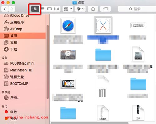Switch to column view
The height and width of the screenshot is (124, 156).
click(x=49, y=9)
